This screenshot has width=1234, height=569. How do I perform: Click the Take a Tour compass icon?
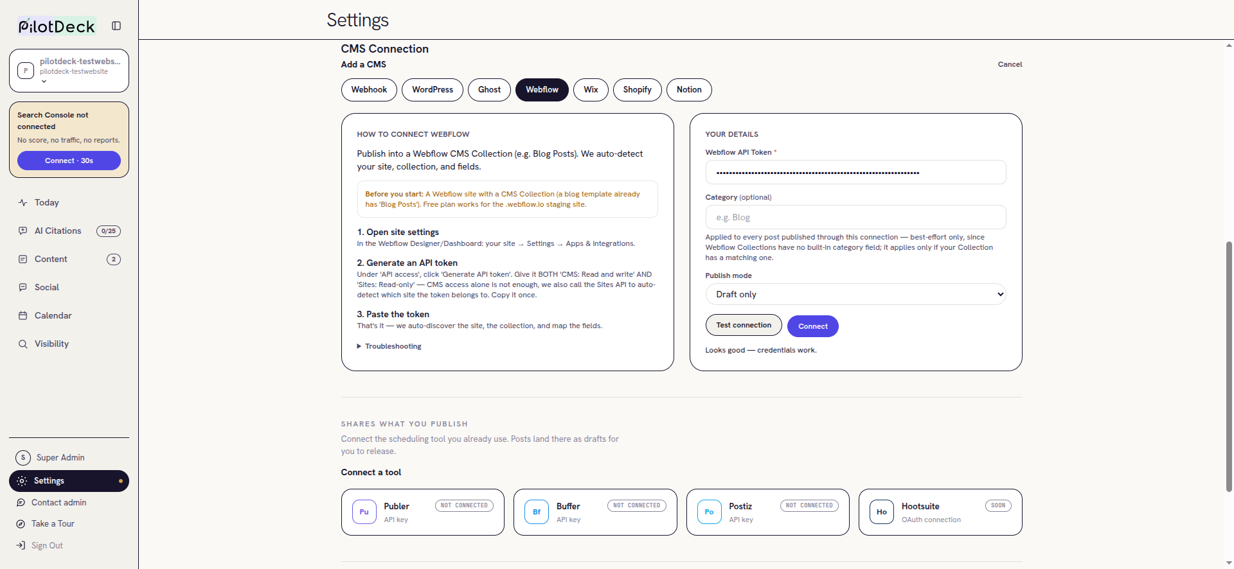click(x=21, y=524)
